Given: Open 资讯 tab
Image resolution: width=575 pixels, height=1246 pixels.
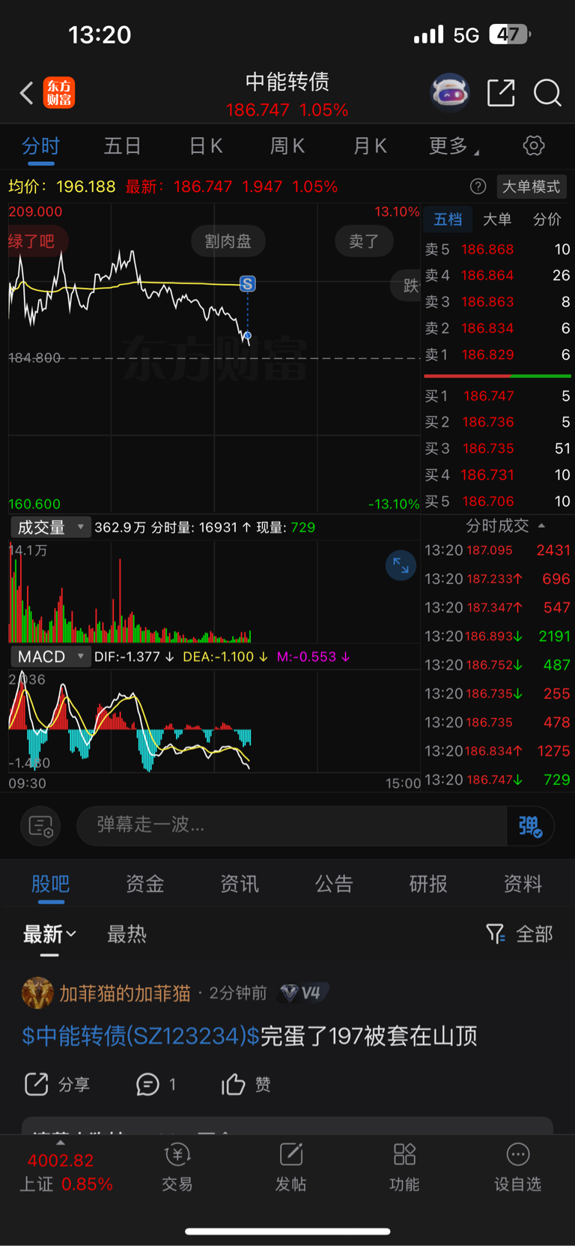Looking at the screenshot, I should 240,885.
